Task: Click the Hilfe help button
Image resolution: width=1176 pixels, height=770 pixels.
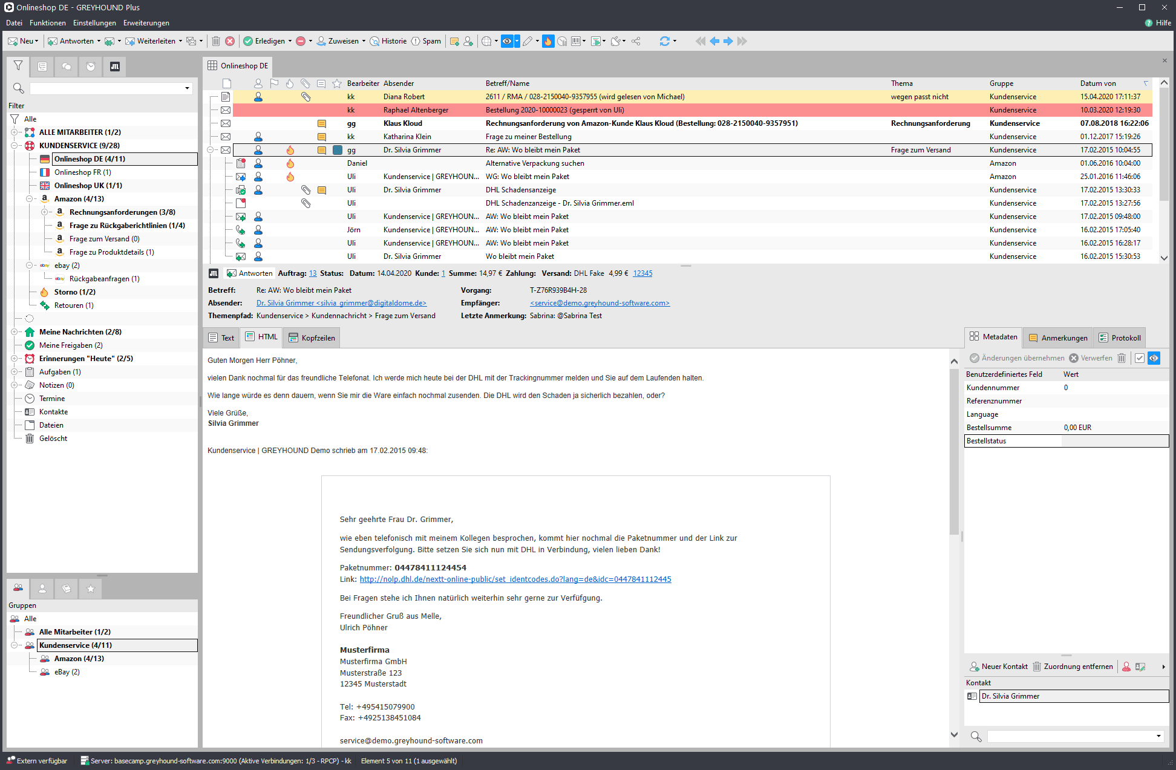Action: 1158,23
